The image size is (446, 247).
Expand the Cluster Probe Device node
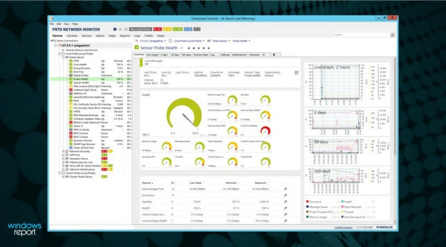pos(63,177)
